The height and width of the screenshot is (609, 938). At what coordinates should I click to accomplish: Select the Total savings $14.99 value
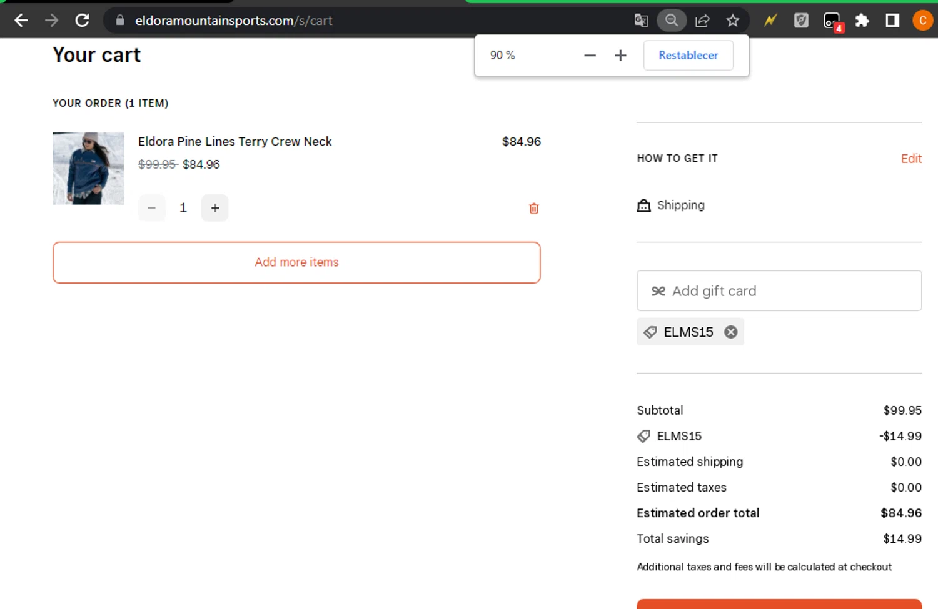pyautogui.click(x=902, y=538)
